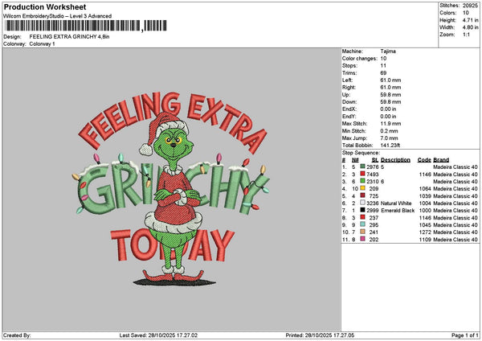Click the St. column header
Image resolution: width=482 pixels, height=341 pixels.
[374, 160]
